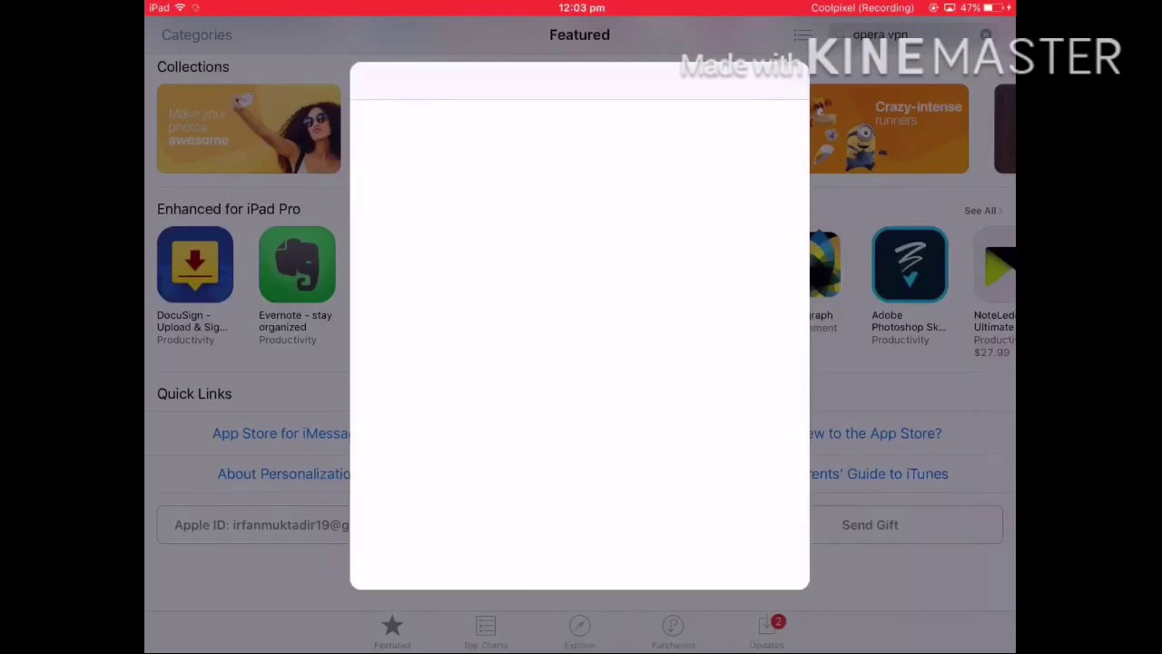Tap the selfie photo collection banner
The height and width of the screenshot is (654, 1162).
click(x=249, y=129)
